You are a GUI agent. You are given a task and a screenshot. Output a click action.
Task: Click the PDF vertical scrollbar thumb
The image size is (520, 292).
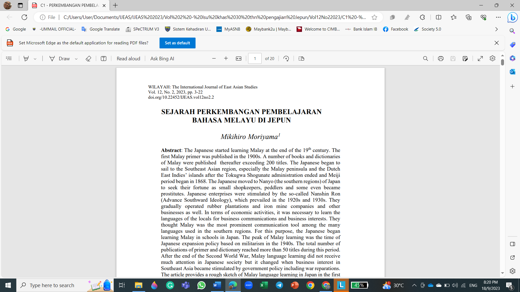pos(502,62)
